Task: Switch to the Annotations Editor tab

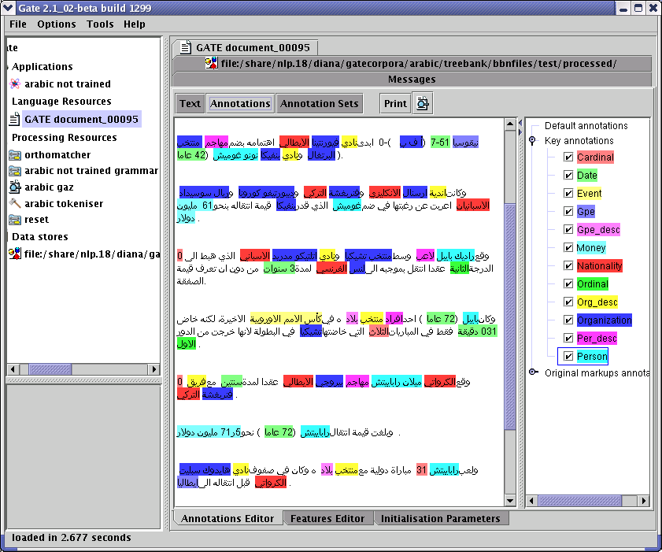Action: pyautogui.click(x=227, y=518)
